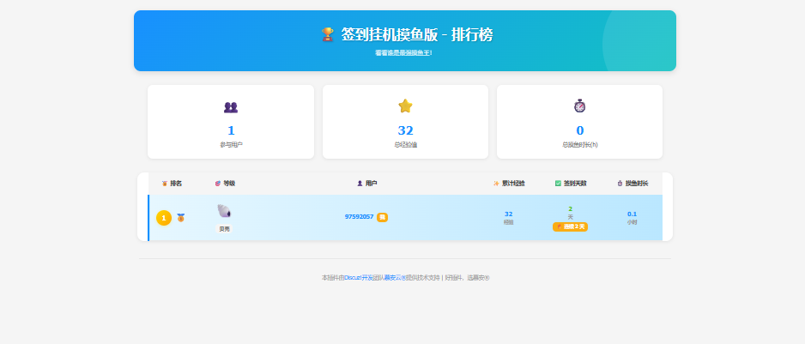Click the two-users icon above 参与用户
The height and width of the screenshot is (344, 805).
pyautogui.click(x=231, y=107)
